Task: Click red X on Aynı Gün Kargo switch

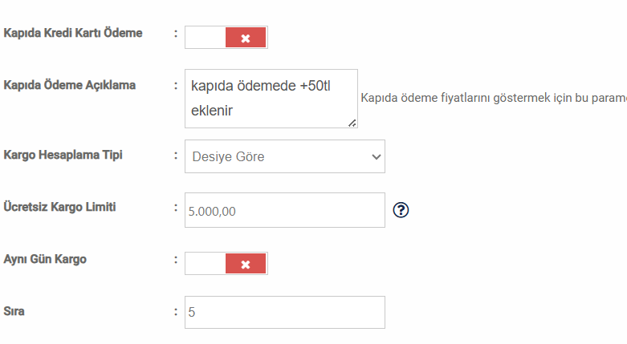Action: (x=246, y=264)
